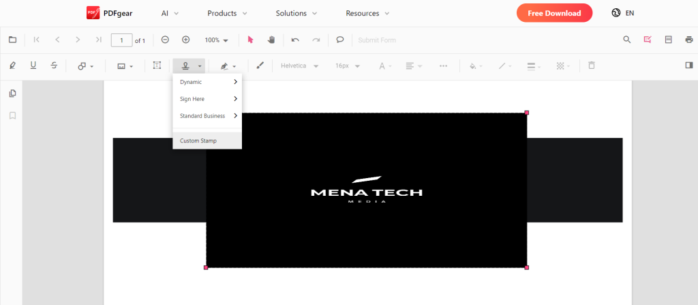Toggle the strikethrough annotation tool
Screen dimensions: 698x305
(54, 66)
